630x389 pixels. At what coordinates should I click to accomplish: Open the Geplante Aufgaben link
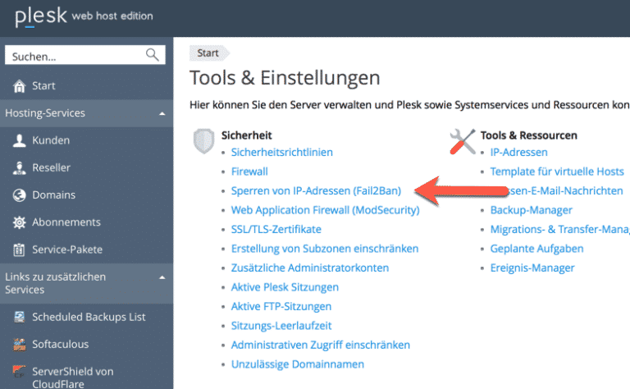coord(536,249)
